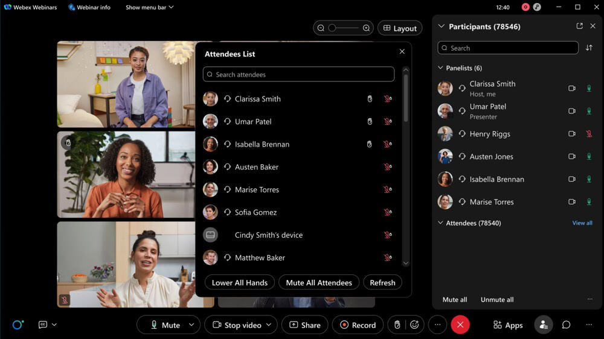
Task: Click View all attendees link
Action: click(582, 223)
